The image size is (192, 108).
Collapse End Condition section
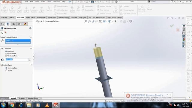point(31,48)
